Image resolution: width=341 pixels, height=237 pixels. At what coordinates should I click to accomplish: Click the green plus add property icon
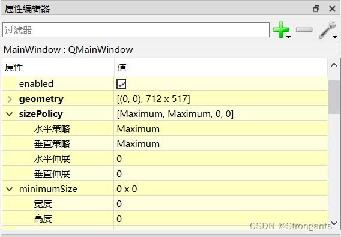point(280,29)
